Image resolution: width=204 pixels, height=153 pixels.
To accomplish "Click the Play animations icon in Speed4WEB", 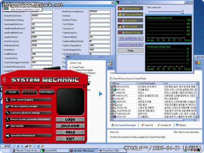I will coord(120,14).
